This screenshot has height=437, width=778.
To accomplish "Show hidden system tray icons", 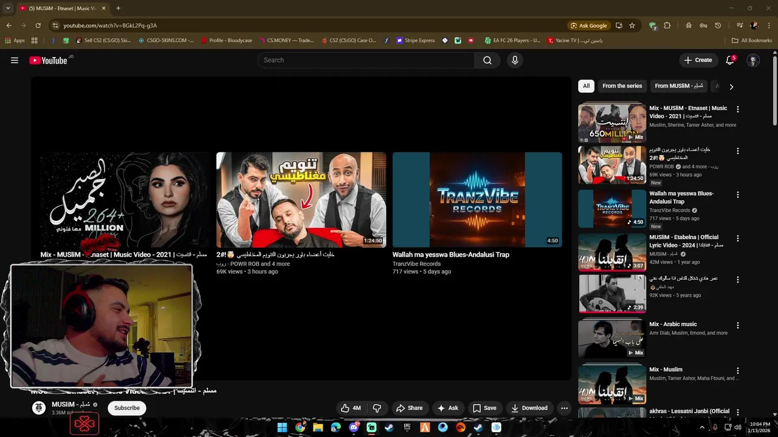I will (703, 427).
